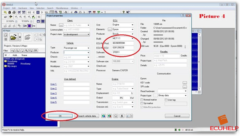
Task: Open the Project state dropdown
Action: coord(76,34)
